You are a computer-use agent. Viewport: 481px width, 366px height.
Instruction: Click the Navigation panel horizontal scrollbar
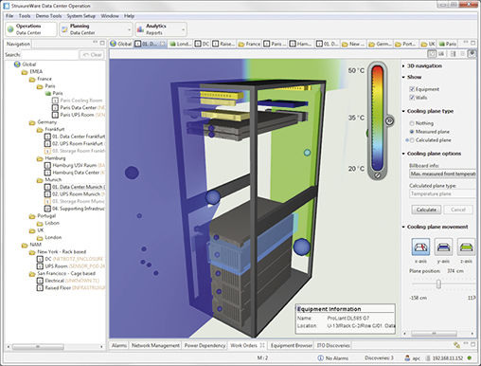pyautogui.click(x=39, y=347)
